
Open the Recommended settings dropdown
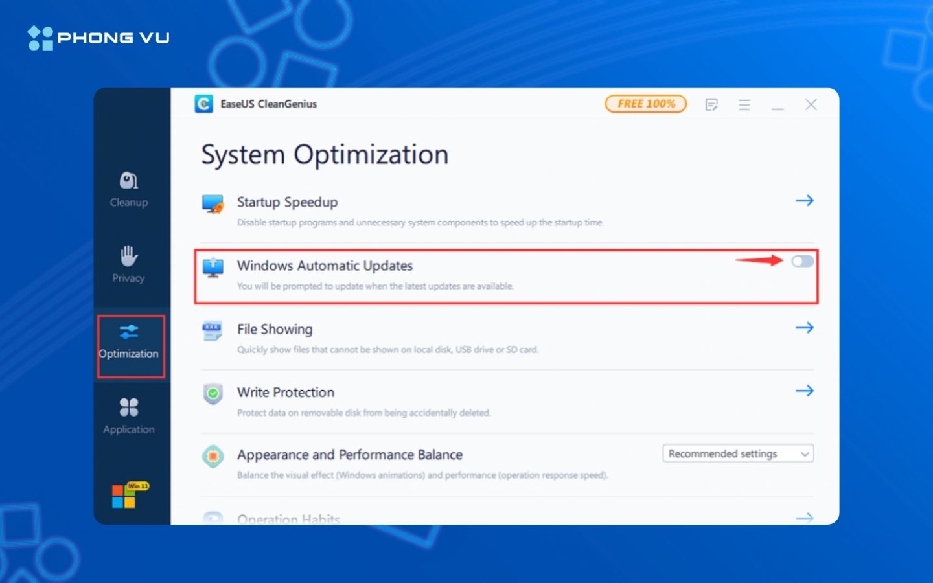[x=737, y=453]
